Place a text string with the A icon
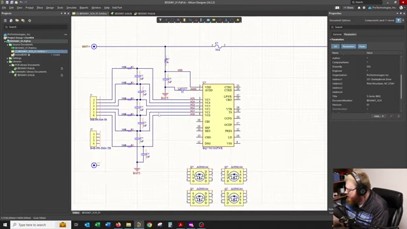407x229 pixels. (226, 20)
